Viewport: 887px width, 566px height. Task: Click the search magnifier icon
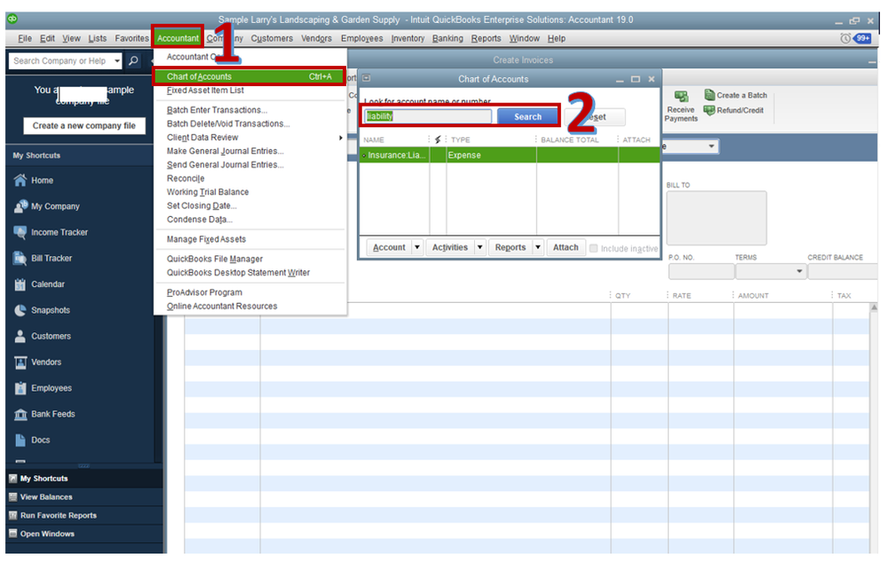click(x=133, y=60)
